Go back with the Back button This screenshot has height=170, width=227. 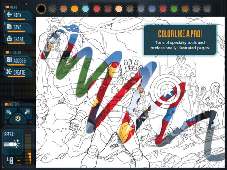point(17,16)
